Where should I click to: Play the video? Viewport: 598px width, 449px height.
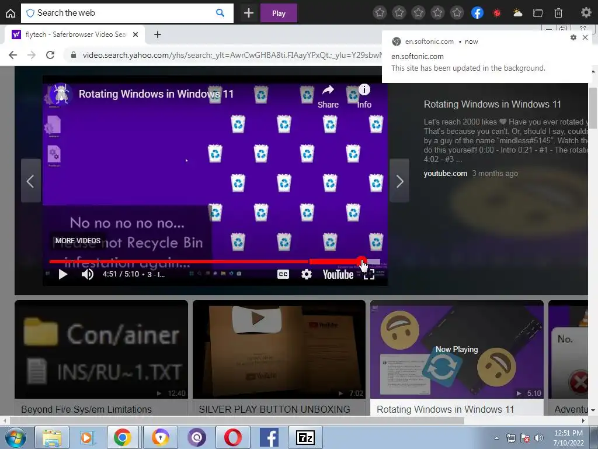coord(63,274)
